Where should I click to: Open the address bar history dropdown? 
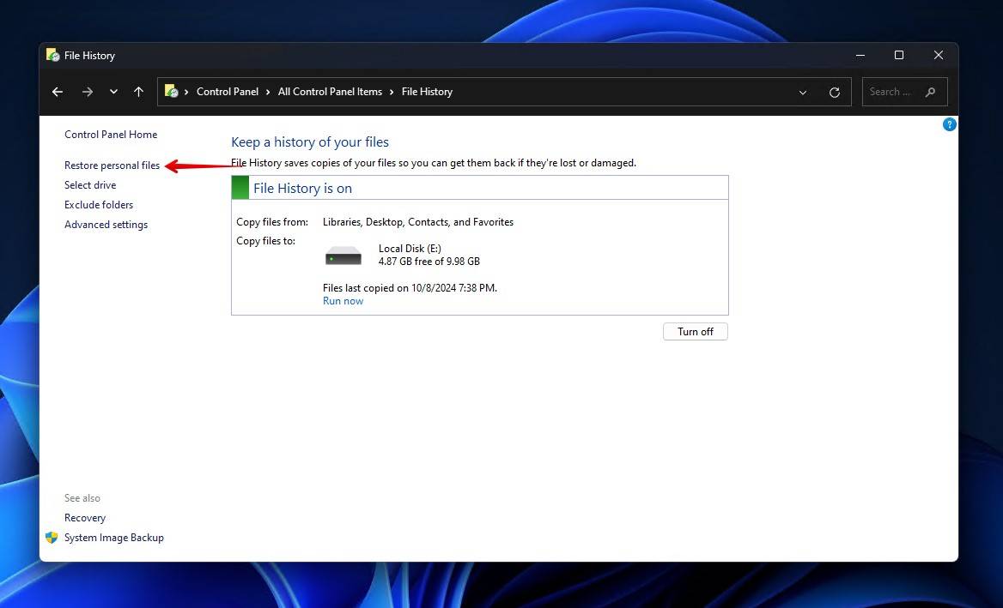(803, 93)
